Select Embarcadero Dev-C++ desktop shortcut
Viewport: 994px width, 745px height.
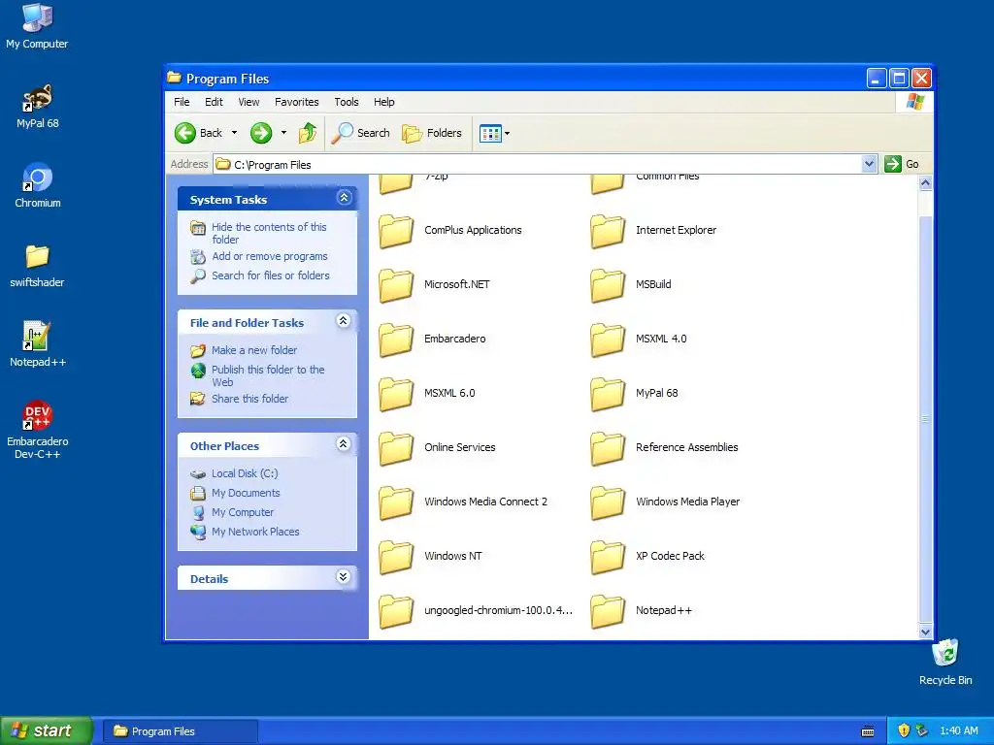click(38, 430)
